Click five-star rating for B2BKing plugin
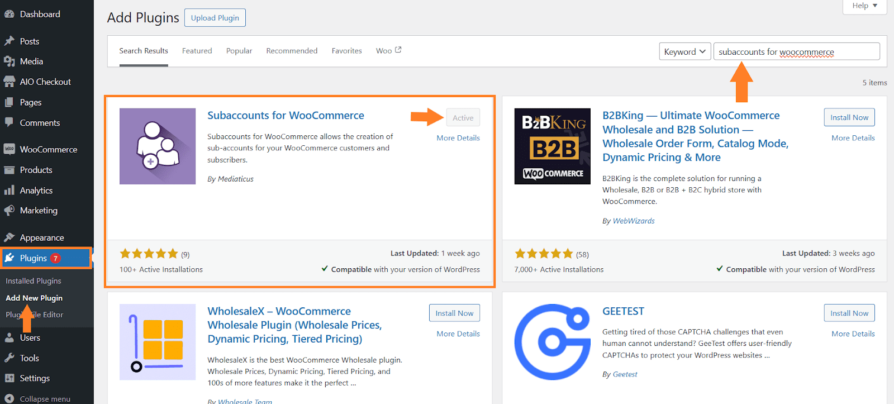 pyautogui.click(x=544, y=254)
